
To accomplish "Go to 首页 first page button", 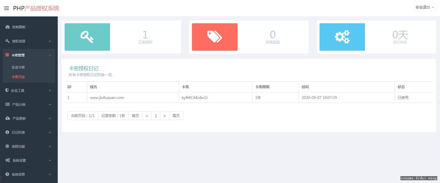I will pyautogui.click(x=135, y=116).
